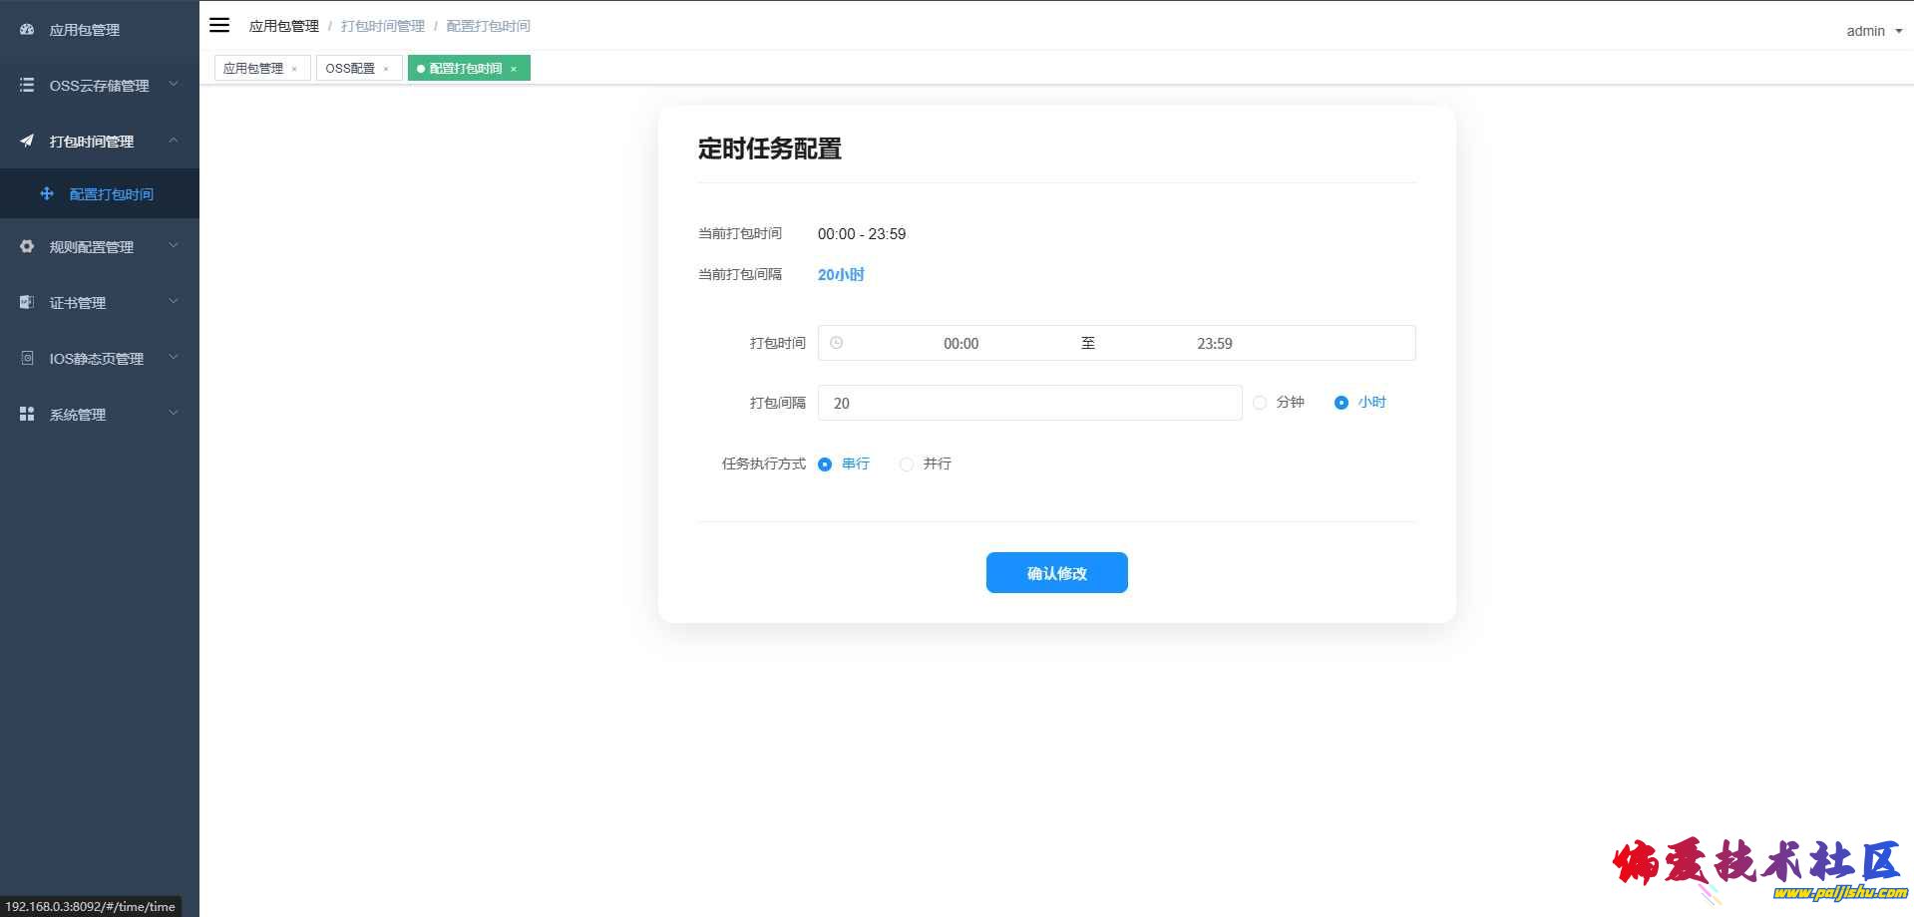
Task: Click the 打包间隔 input field
Action: point(1029,403)
